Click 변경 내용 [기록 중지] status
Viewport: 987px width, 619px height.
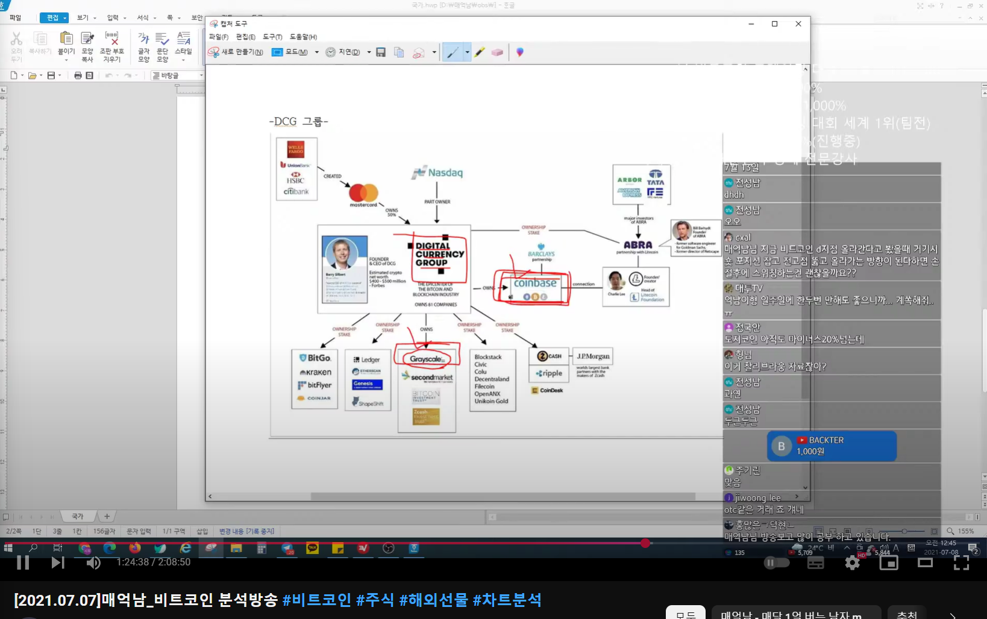coord(246,531)
